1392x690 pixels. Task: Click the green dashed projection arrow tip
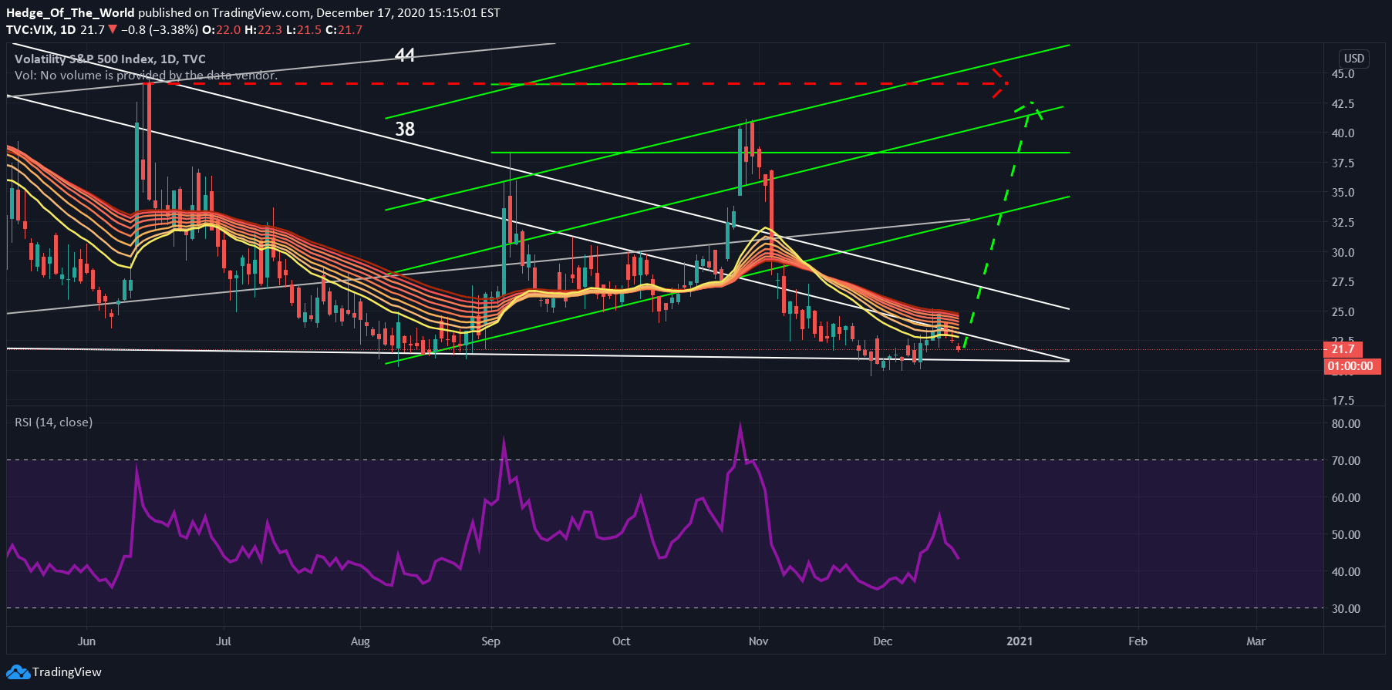coord(1030,109)
